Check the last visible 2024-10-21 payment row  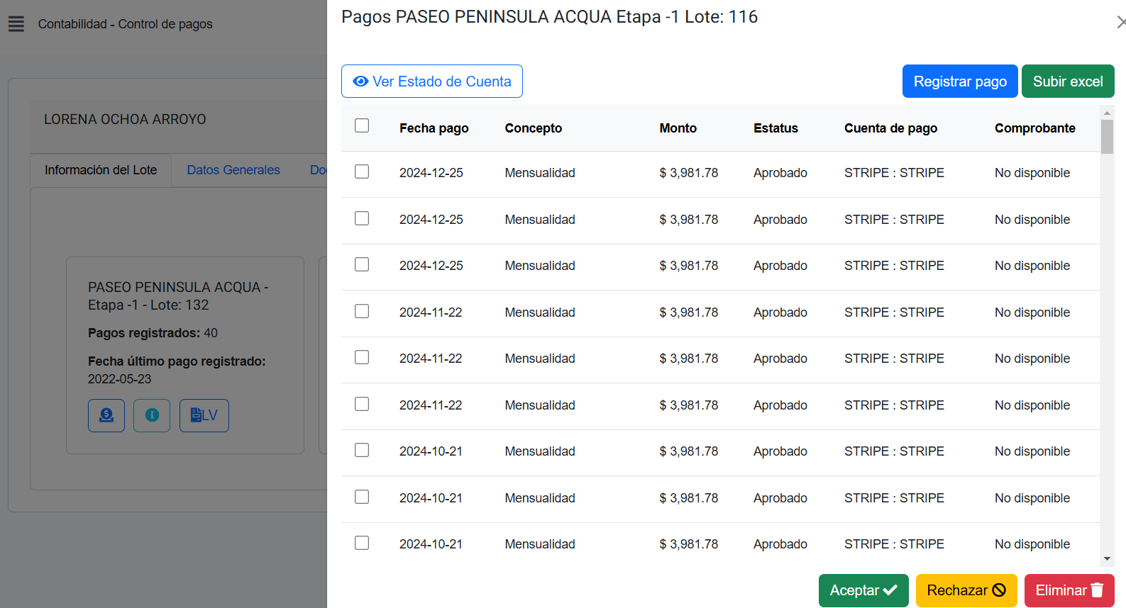click(x=362, y=543)
